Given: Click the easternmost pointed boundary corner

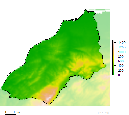Looking at the screenshot, I should (x=106, y=66).
